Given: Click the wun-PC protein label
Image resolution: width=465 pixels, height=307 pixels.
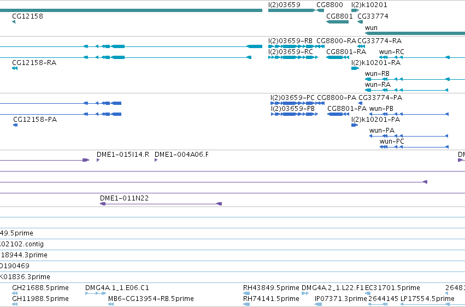Looking at the screenshot, I should 391,141.
